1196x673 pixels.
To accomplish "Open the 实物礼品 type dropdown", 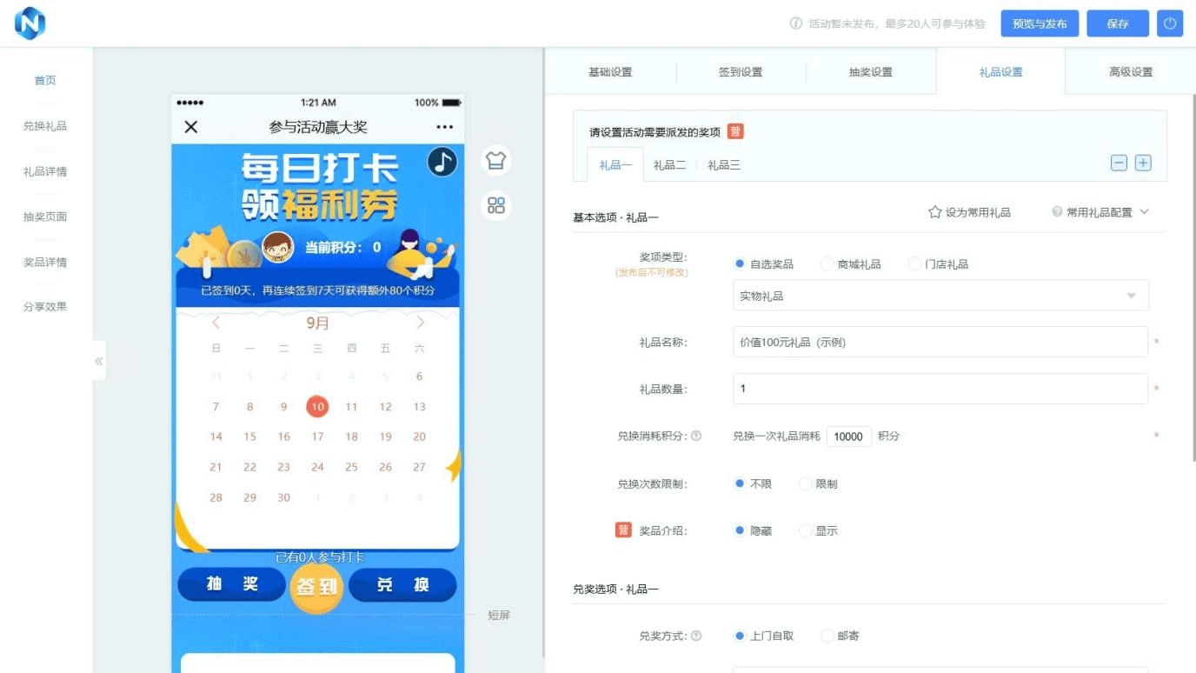I will pos(940,296).
